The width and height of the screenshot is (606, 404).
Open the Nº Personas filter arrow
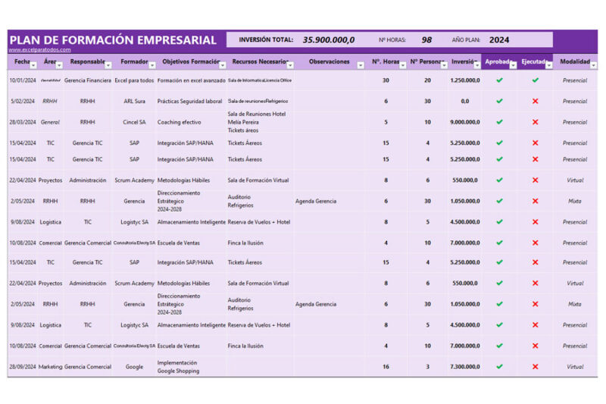pos(444,65)
